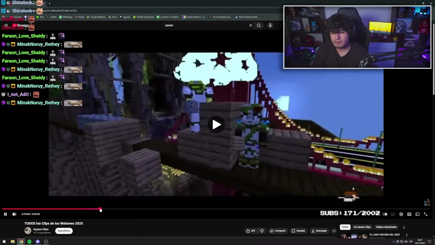Open the player settings gear
The height and width of the screenshot is (245, 435).
tap(401, 214)
